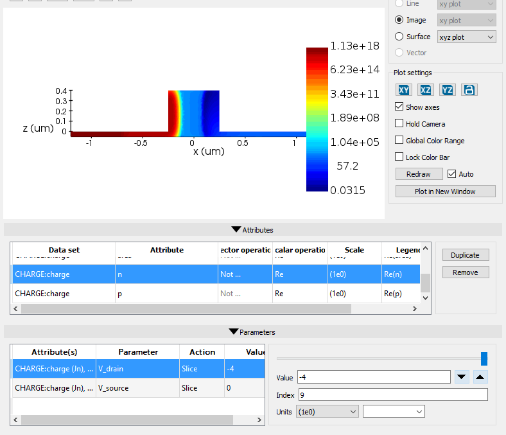
Task: Click the Parameter column header
Action: coord(138,352)
